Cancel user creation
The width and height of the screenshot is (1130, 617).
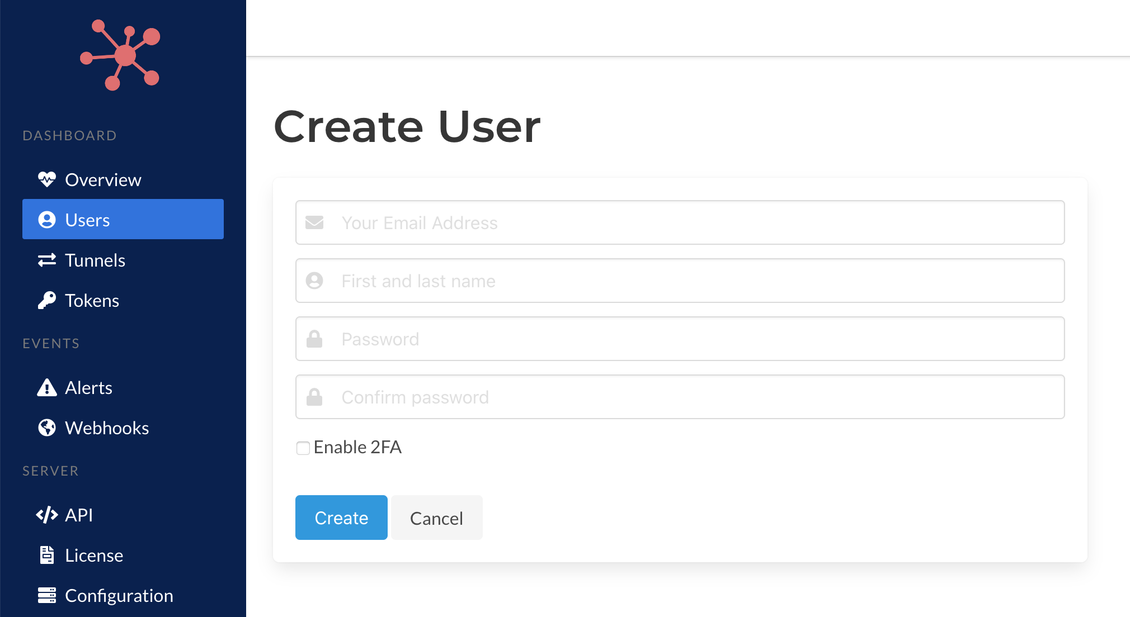[437, 518]
